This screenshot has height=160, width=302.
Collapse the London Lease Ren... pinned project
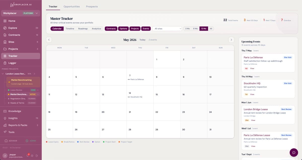click(x=3, y=74)
